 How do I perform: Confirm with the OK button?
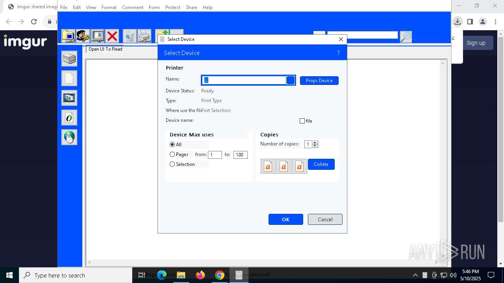click(286, 219)
